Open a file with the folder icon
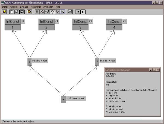The height and width of the screenshot is (124, 164). [x=17, y=12]
